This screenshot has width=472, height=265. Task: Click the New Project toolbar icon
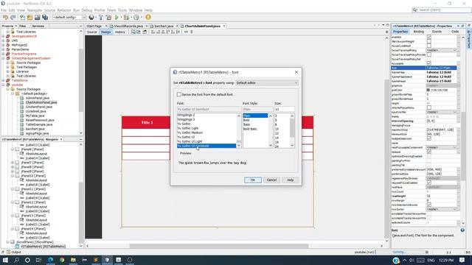point(29,18)
